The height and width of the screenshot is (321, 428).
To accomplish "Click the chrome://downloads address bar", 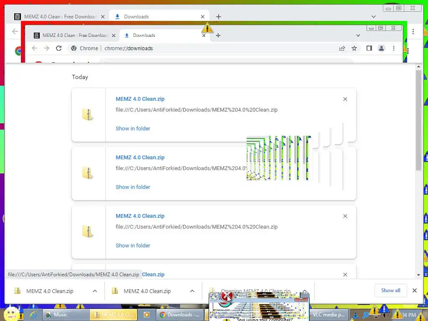I will 202,48.
